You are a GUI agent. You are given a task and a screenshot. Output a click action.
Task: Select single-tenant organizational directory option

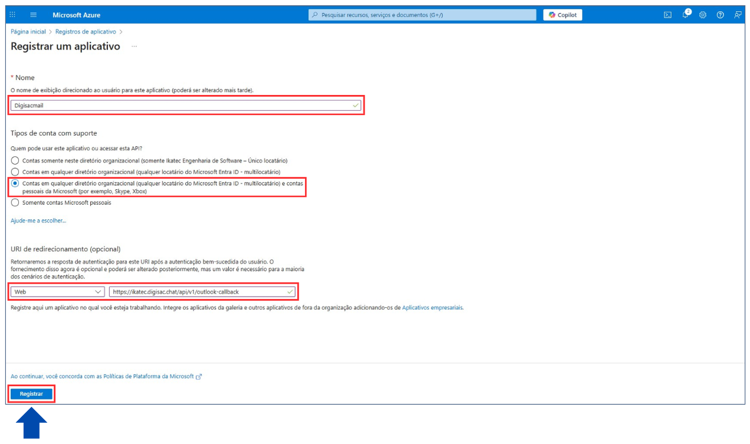point(15,160)
